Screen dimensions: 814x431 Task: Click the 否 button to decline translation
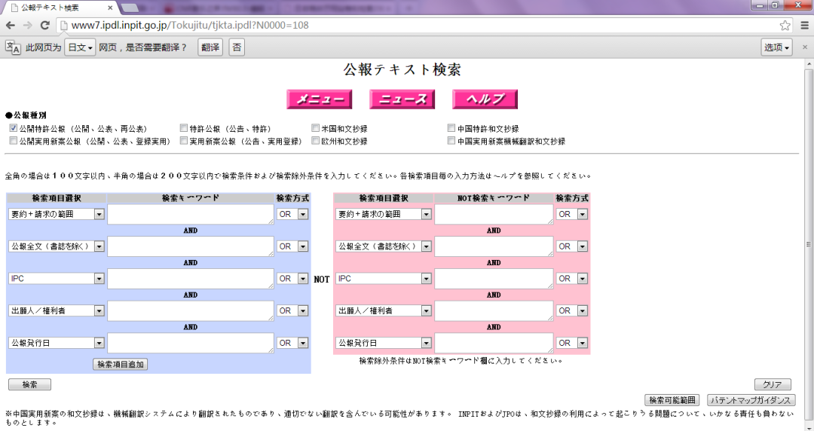(x=237, y=47)
